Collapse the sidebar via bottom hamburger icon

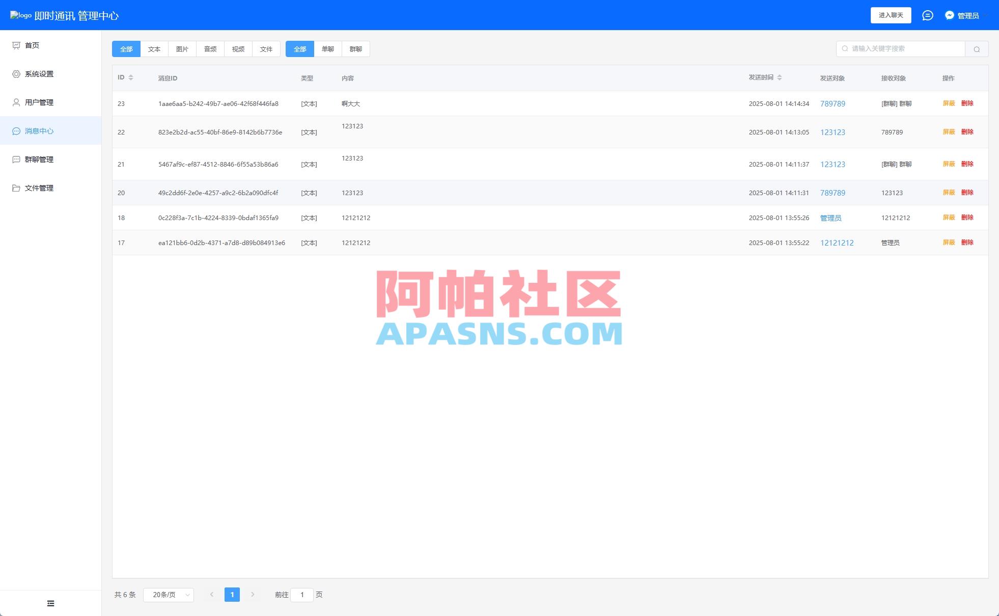click(x=50, y=603)
